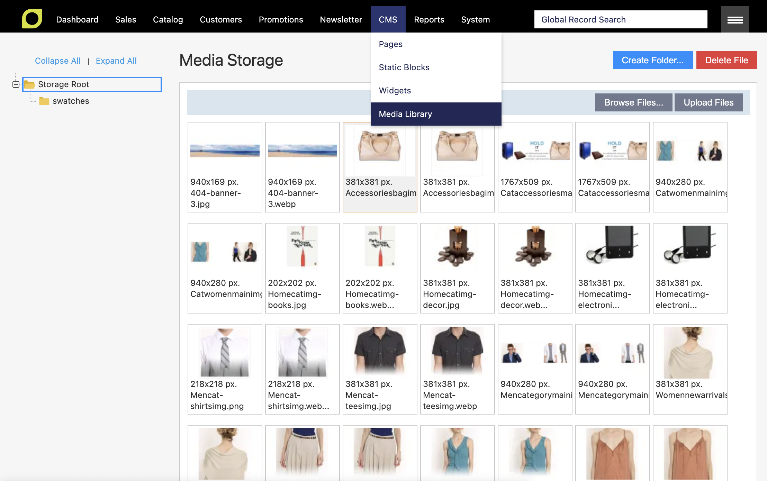767x481 pixels.
Task: Open the System menu
Action: click(475, 20)
